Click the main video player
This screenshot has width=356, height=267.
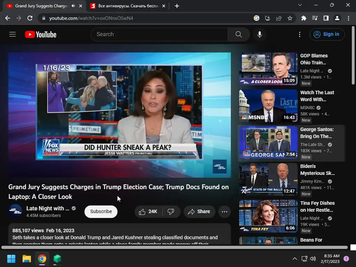[x=120, y=115]
